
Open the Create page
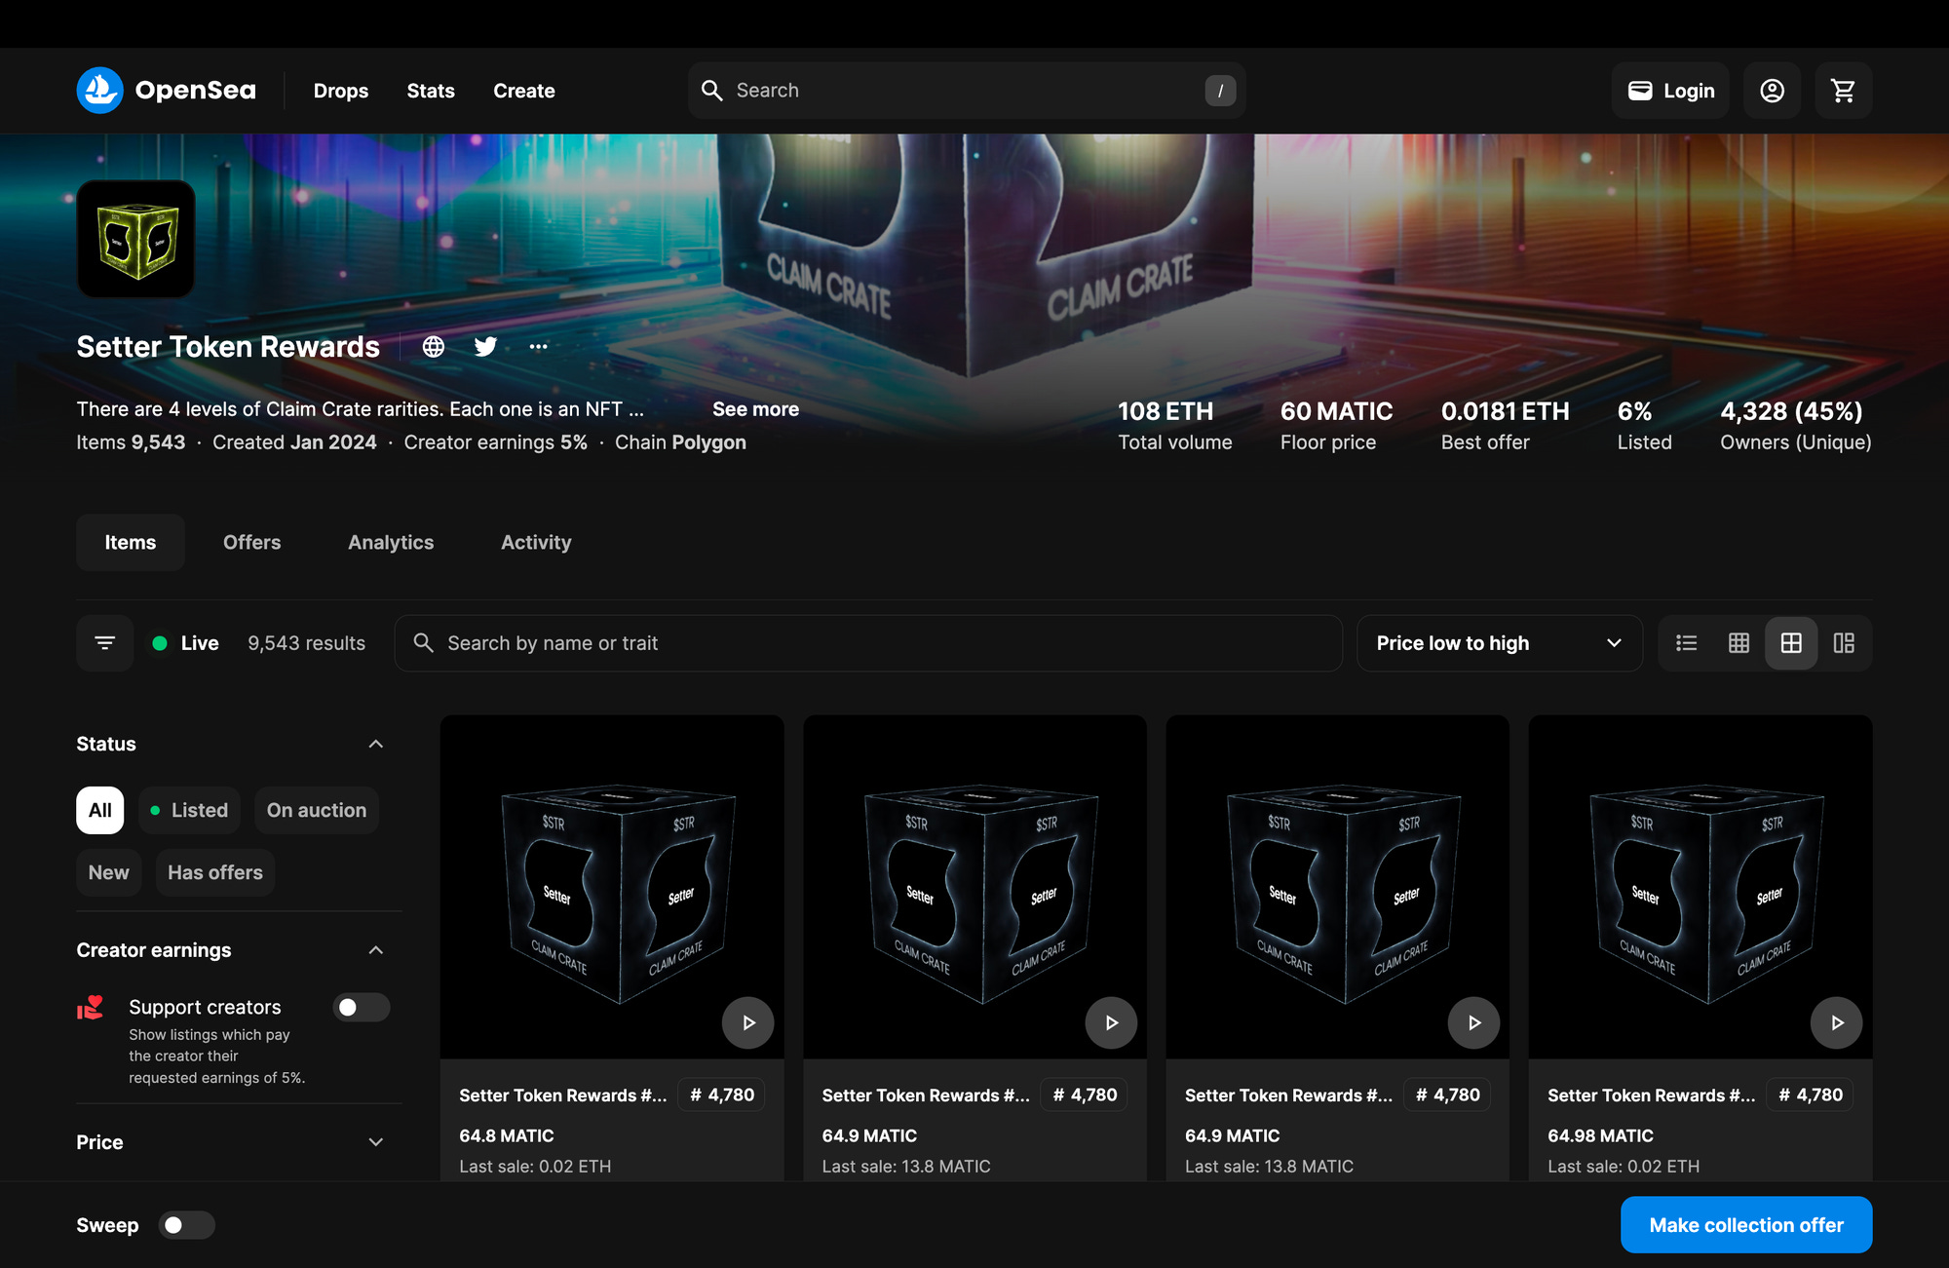coord(524,91)
